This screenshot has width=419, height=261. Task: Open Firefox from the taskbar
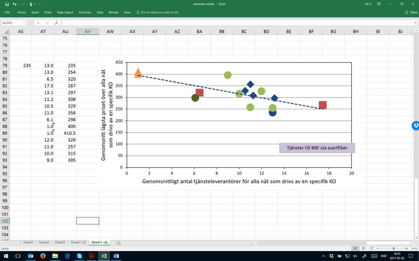pyautogui.click(x=43, y=256)
